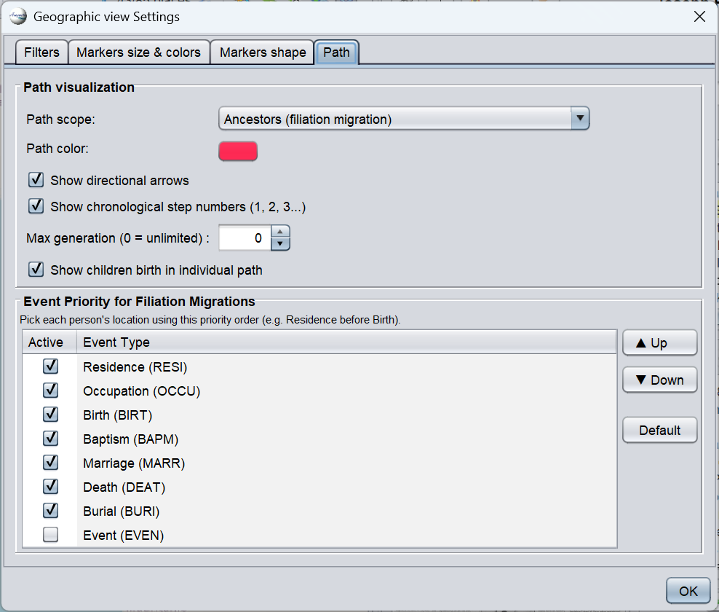Screen dimensions: 719x612
Task: Select the Occupation (OCCU) row text
Action: (142, 391)
